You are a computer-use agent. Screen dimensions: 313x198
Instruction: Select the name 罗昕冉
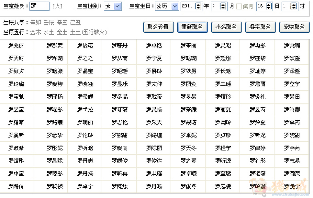pos(120,174)
